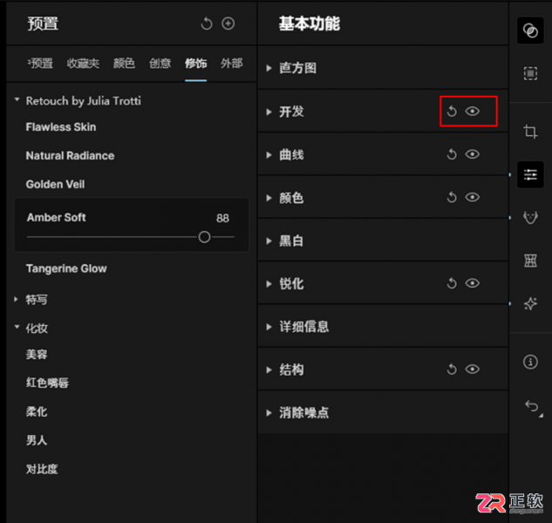The image size is (552, 523).
Task: Apply the 对比度 preset
Action: pos(42,469)
